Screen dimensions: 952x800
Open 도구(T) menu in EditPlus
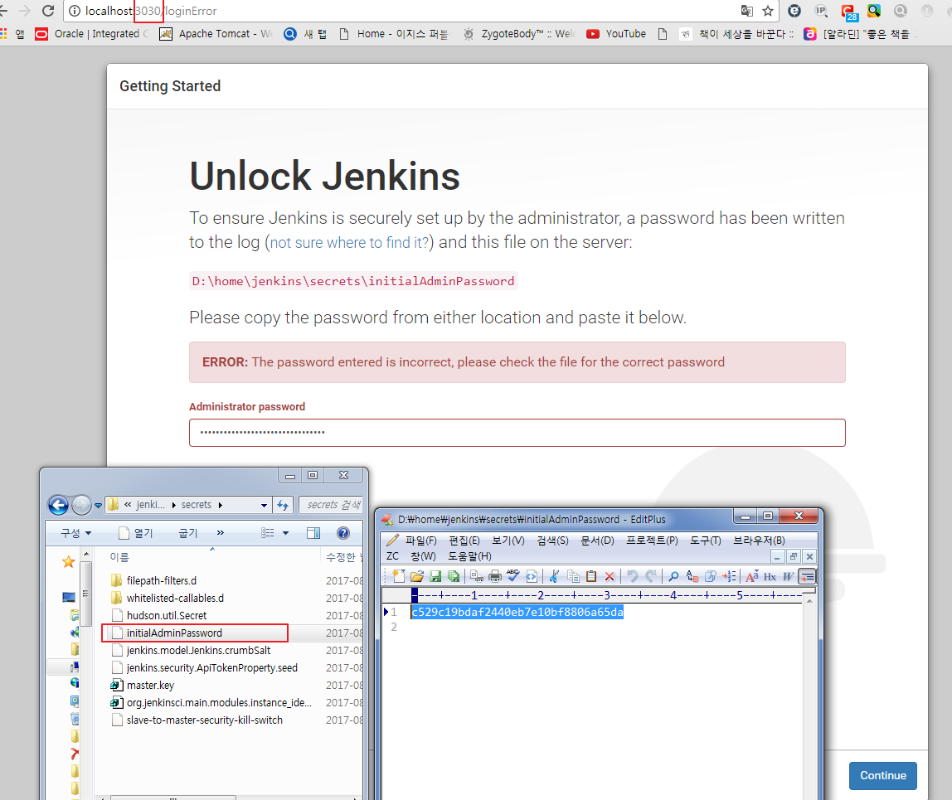[706, 541]
